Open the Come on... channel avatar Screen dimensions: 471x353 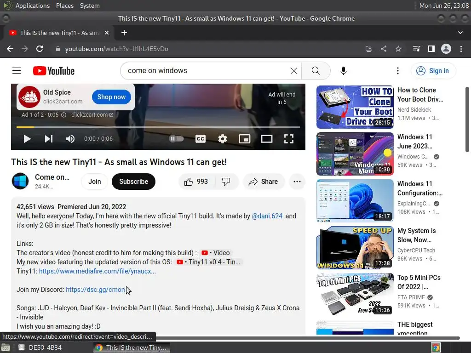pyautogui.click(x=20, y=181)
